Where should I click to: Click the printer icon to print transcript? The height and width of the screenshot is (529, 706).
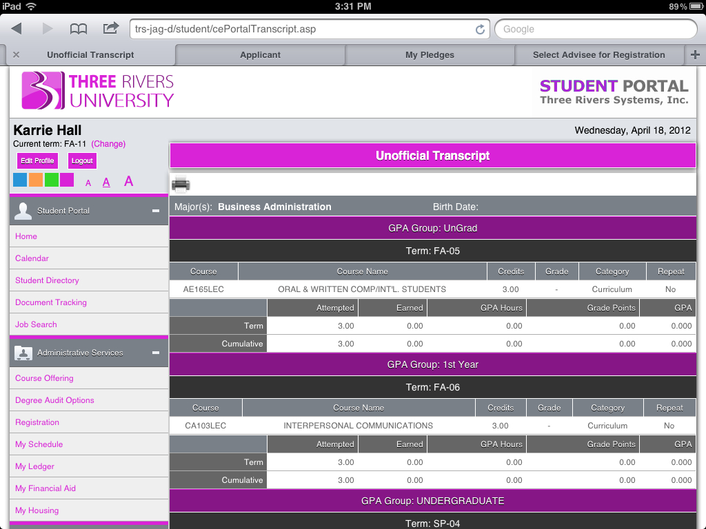click(x=181, y=184)
